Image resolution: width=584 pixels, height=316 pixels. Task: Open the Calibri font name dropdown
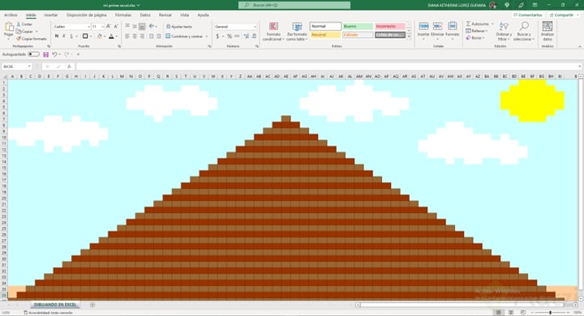click(x=88, y=27)
